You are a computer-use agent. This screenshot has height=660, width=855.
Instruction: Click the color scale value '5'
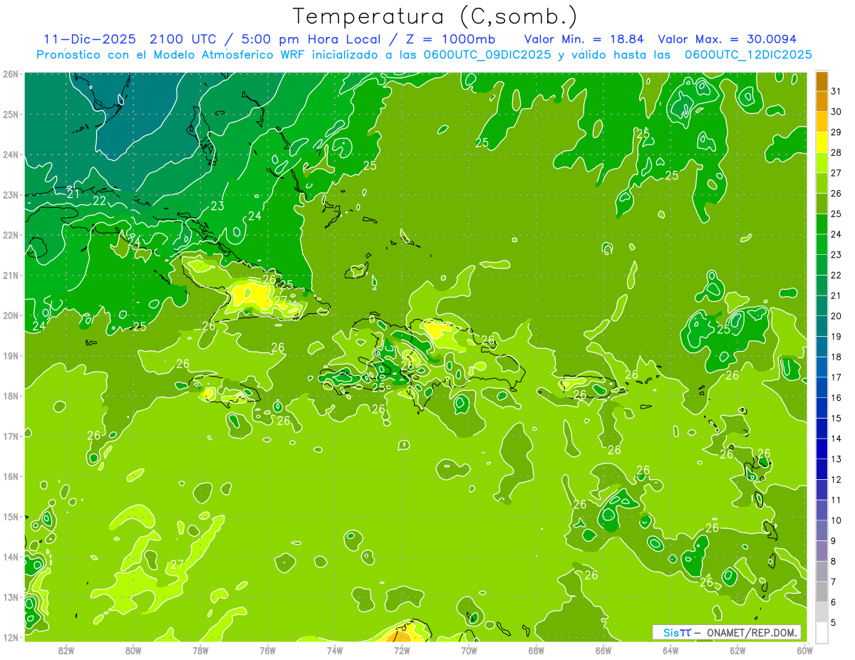[x=834, y=622]
